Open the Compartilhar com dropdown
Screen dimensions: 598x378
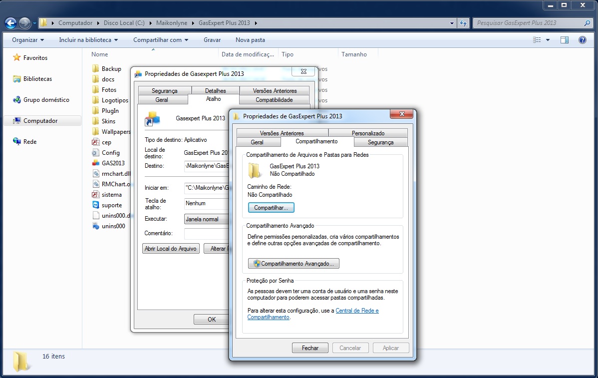tap(161, 39)
